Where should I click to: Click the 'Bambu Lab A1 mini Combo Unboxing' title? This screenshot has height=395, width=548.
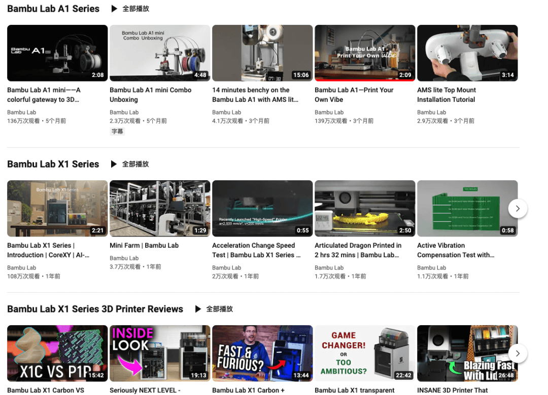tap(150, 95)
